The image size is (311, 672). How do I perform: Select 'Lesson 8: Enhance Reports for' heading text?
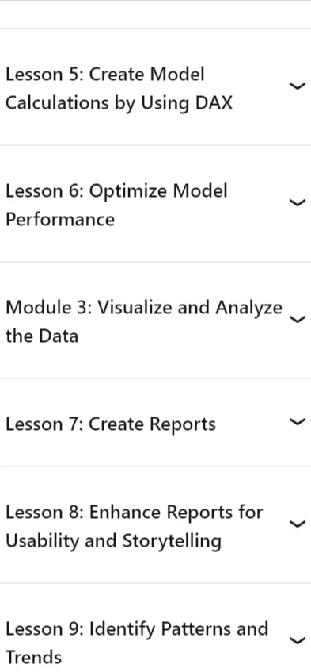click(135, 513)
